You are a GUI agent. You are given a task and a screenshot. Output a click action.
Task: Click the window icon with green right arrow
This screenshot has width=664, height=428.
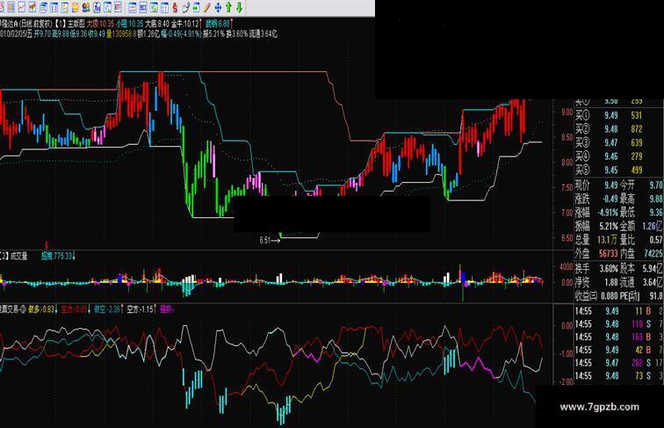[x=197, y=7]
